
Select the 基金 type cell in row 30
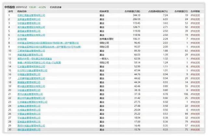102,129
